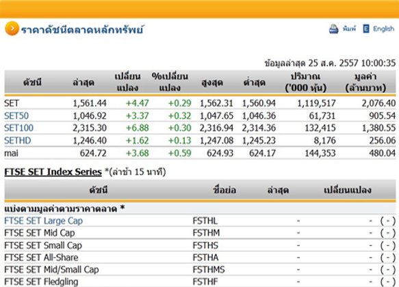This screenshot has height=287, width=399.
Task: Click the FTSE SET Small Cap row
Action: click(200, 245)
